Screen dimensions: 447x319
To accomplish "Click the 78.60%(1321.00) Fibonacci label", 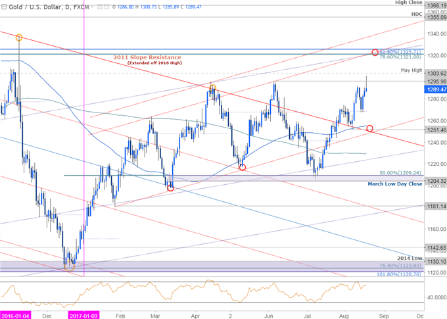I will click(x=400, y=57).
